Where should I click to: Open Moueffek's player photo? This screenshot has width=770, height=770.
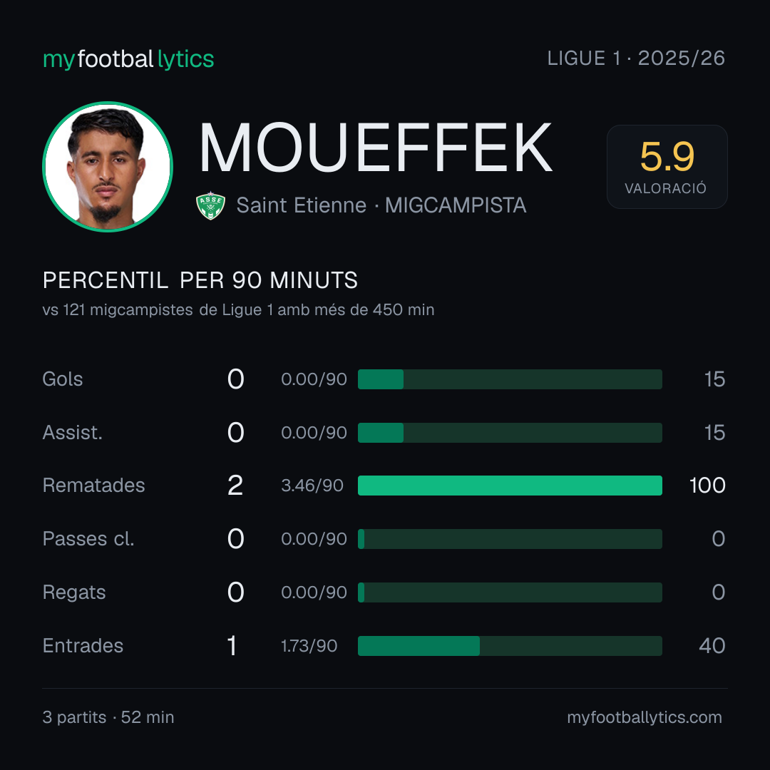pos(108,166)
